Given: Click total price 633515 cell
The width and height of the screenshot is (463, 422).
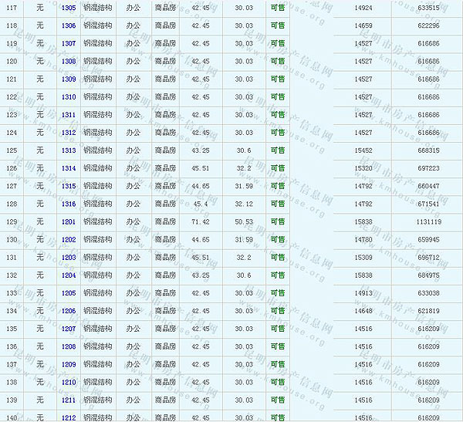Looking at the screenshot, I should point(427,8).
